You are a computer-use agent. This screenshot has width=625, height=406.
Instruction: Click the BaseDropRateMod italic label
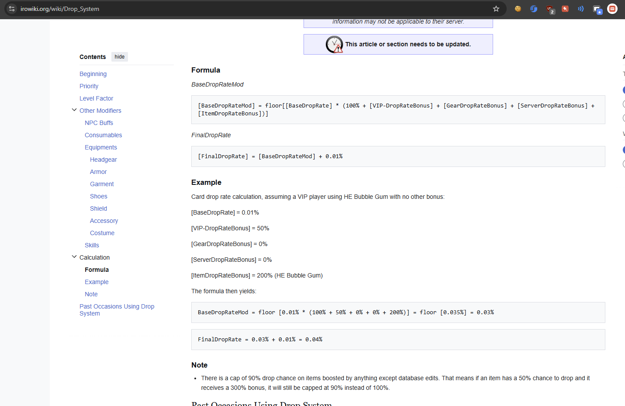(218, 84)
